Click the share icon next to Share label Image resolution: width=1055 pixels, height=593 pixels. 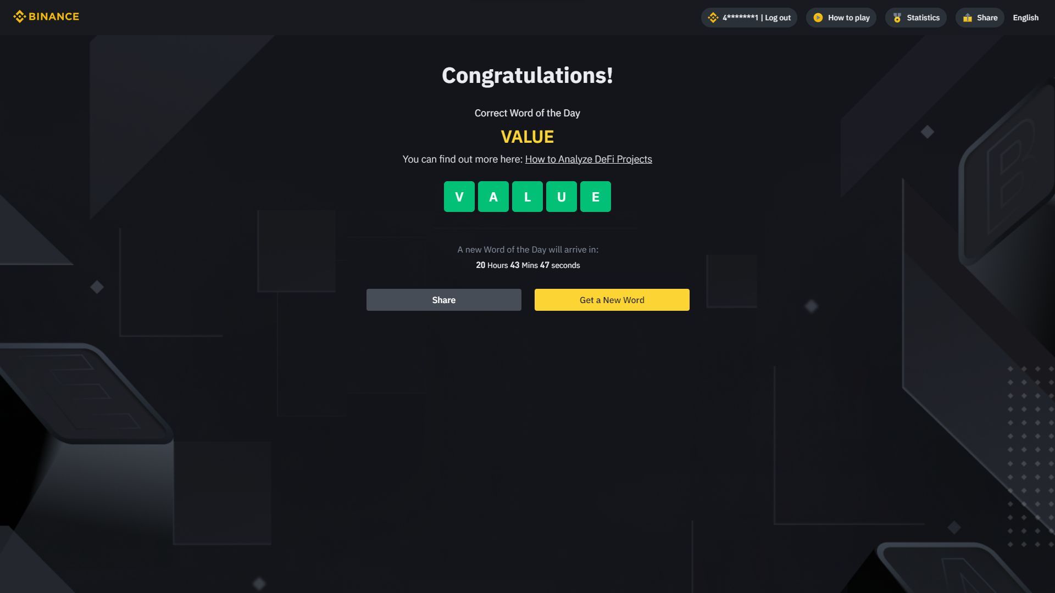tap(967, 16)
